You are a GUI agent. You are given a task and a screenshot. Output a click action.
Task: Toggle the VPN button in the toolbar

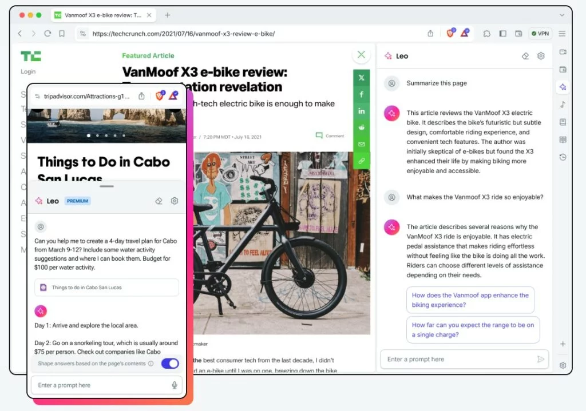[x=540, y=34]
